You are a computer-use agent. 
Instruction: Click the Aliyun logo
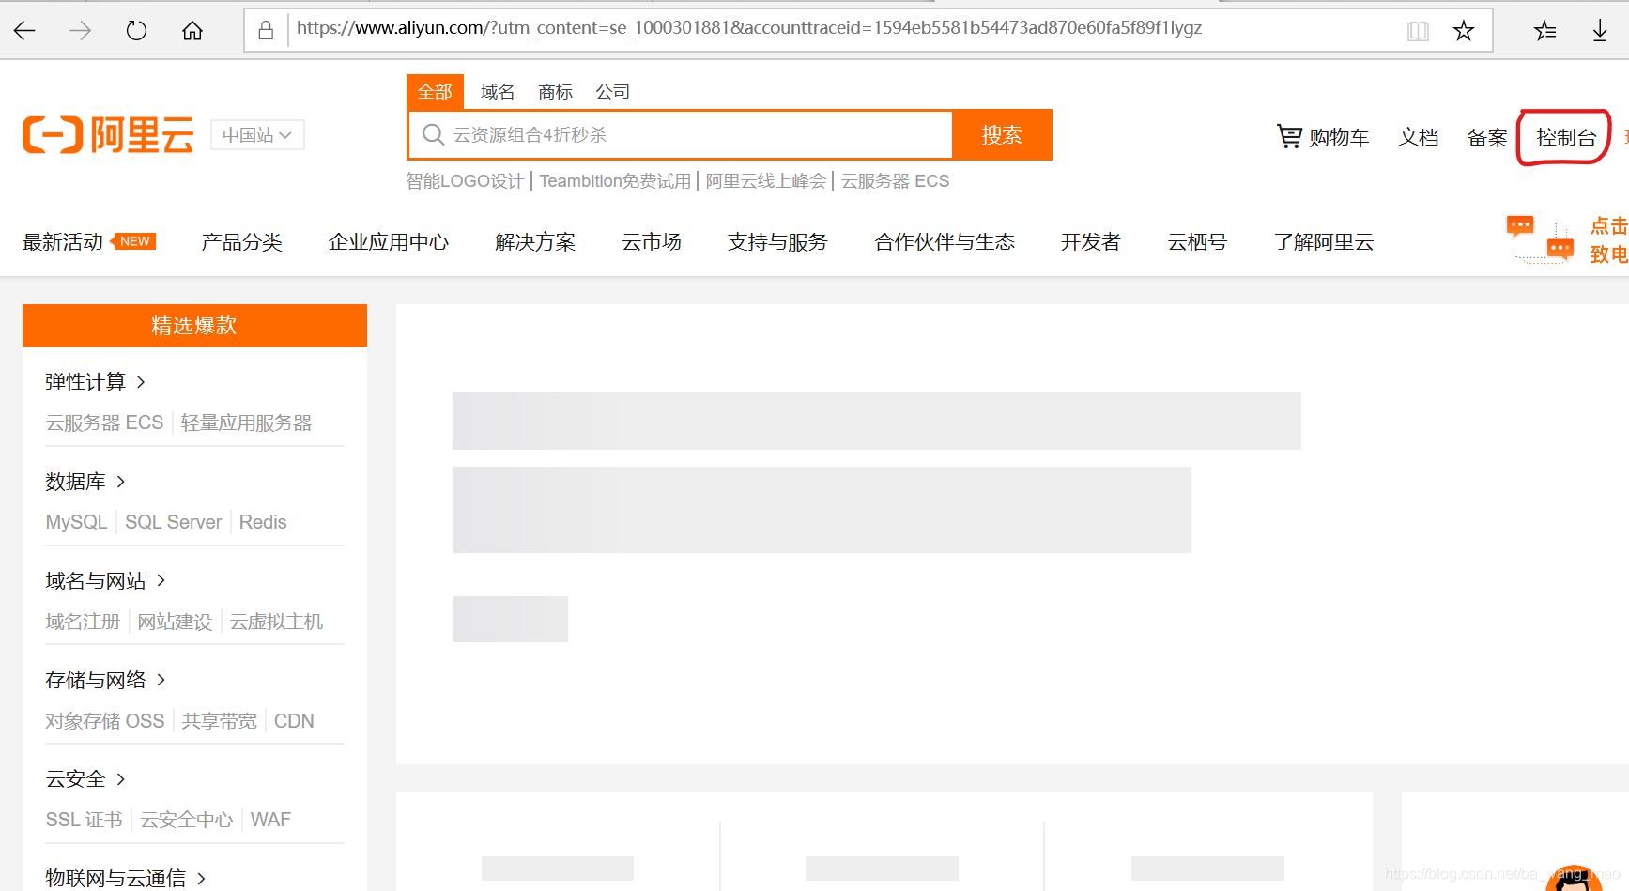(x=108, y=135)
